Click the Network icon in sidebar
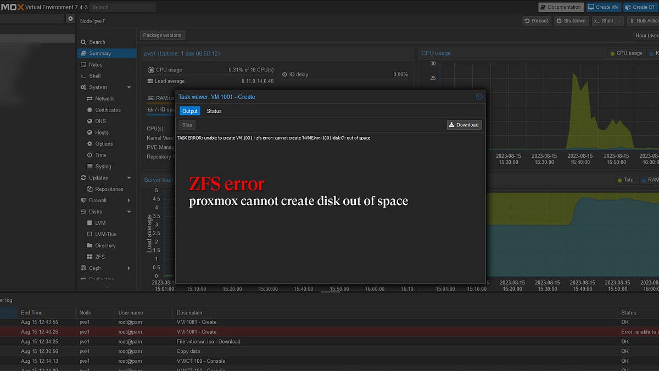659x371 pixels. click(90, 99)
